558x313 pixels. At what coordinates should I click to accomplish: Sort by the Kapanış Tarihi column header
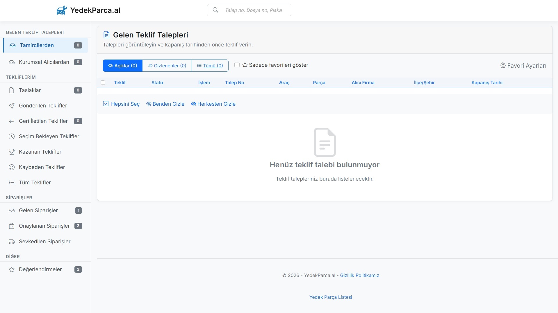[x=487, y=83]
